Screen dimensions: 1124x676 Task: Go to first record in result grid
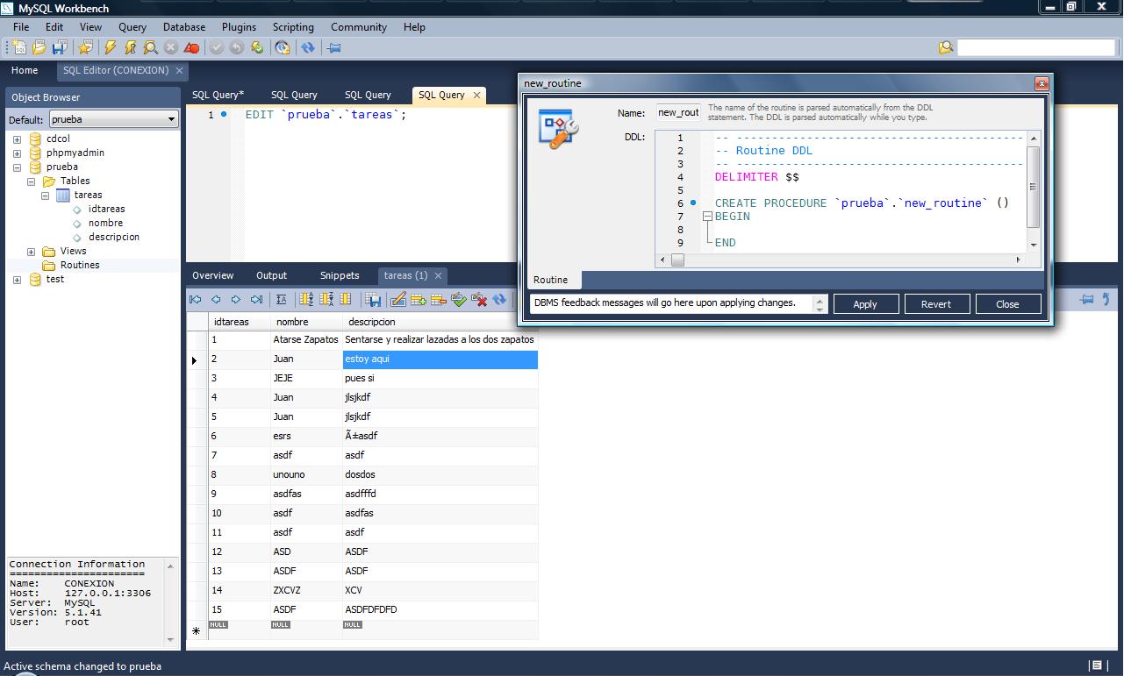[x=196, y=300]
